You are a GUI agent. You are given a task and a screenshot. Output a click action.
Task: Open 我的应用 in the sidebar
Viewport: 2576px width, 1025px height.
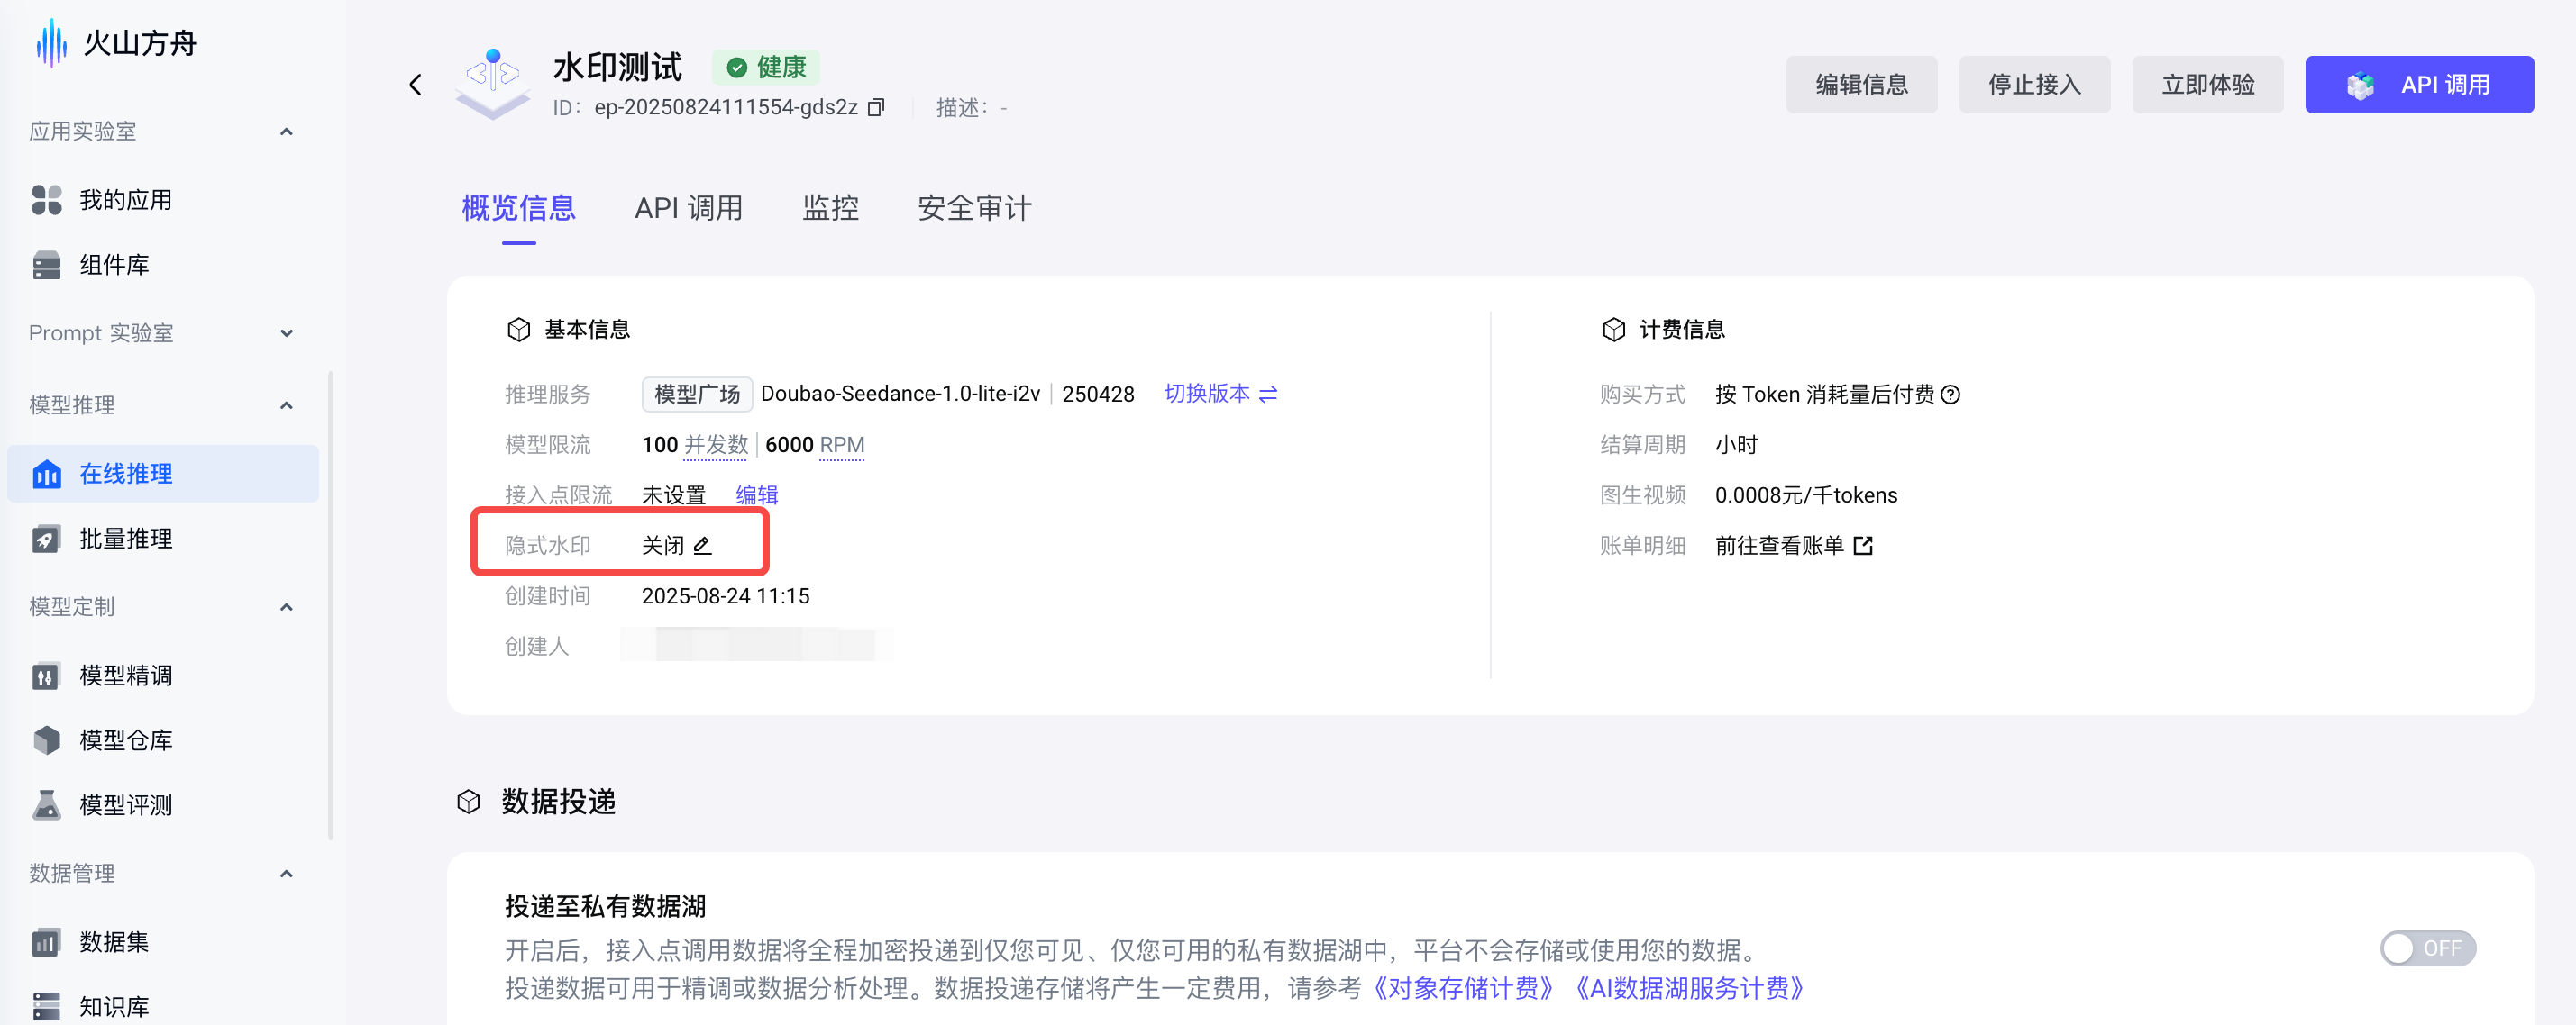tap(125, 200)
